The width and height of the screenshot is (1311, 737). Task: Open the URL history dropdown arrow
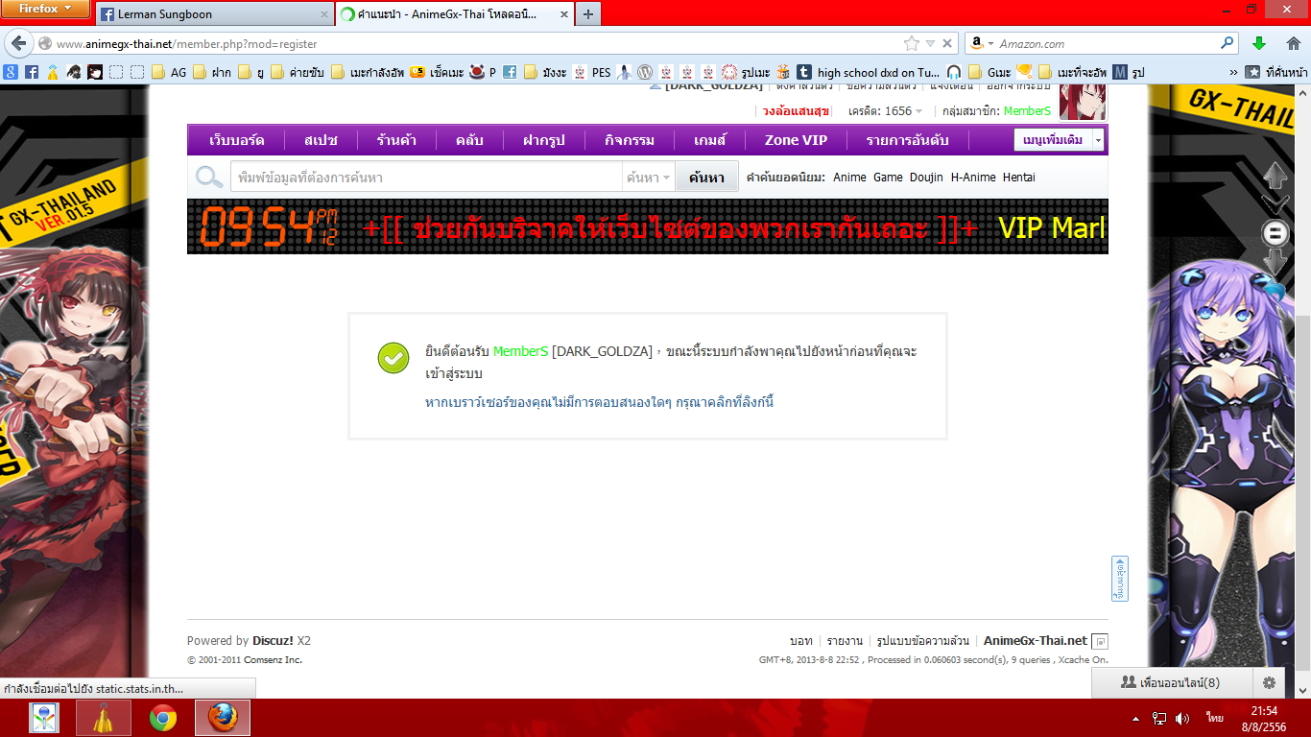pyautogui.click(x=930, y=43)
